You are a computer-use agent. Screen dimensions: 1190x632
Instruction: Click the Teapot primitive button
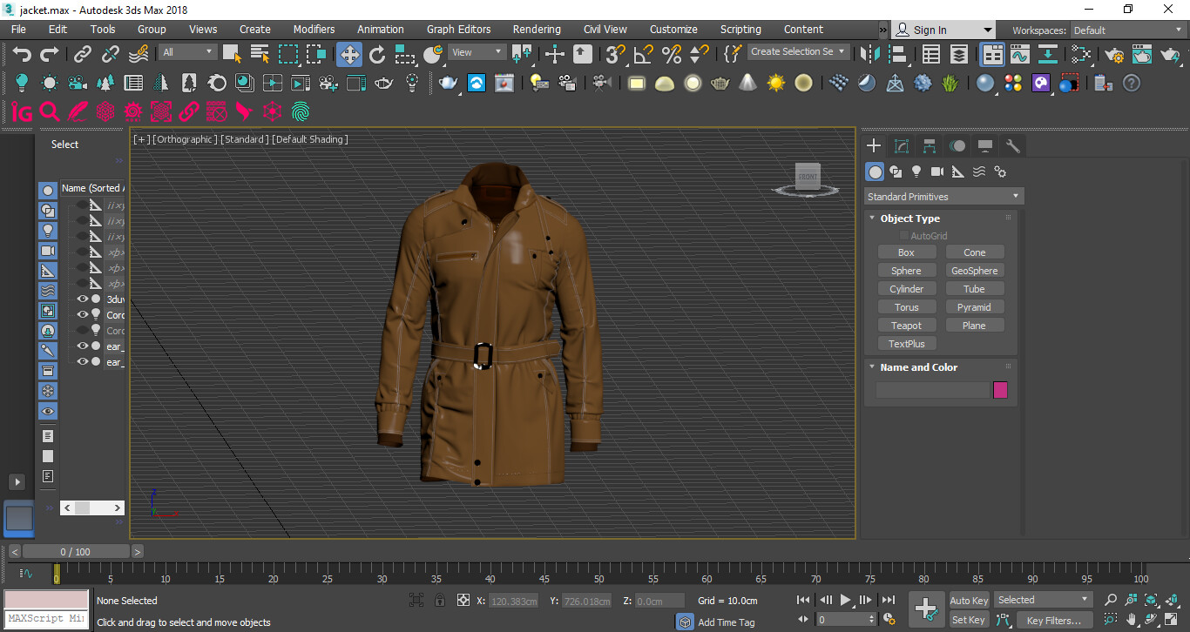click(x=907, y=325)
